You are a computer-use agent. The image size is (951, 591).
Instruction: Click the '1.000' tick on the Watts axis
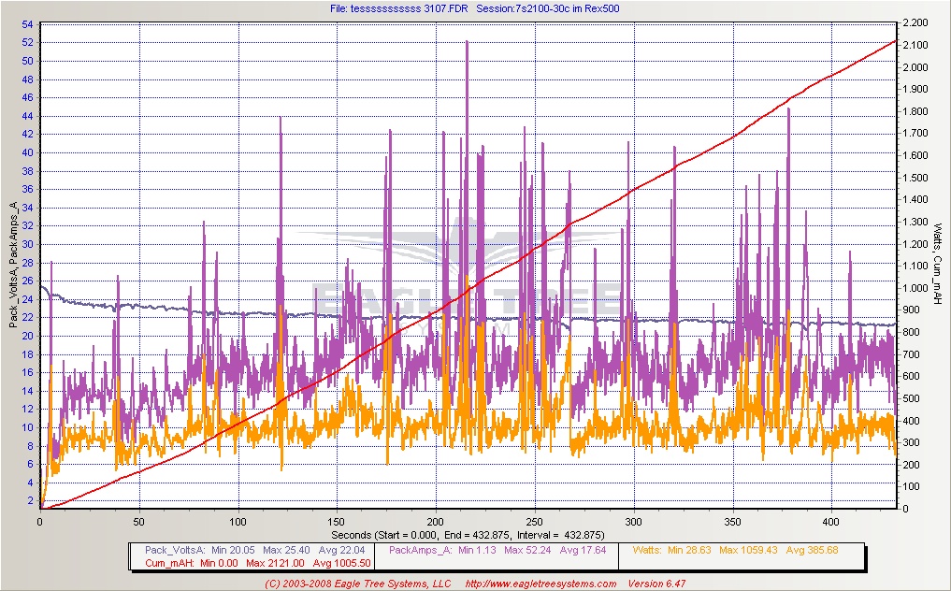pyautogui.click(x=915, y=288)
